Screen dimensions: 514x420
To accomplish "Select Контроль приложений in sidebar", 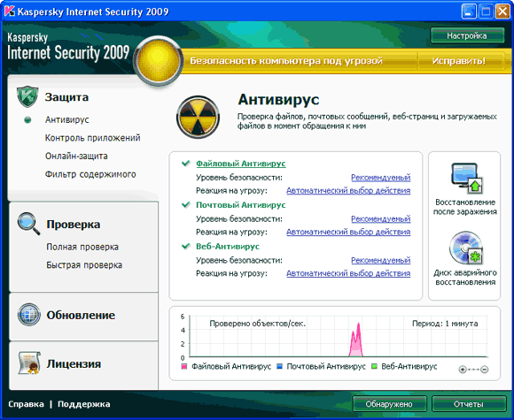I will coord(92,138).
